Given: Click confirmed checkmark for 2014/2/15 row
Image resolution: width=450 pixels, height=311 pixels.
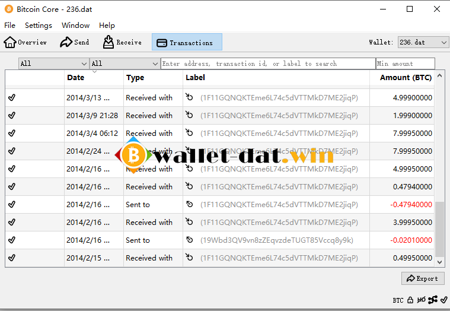Looking at the screenshot, I should [11, 258].
